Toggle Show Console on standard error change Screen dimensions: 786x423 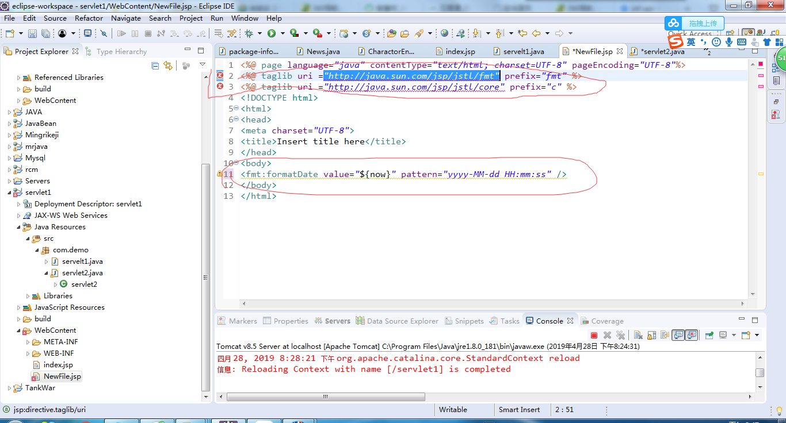(691, 335)
